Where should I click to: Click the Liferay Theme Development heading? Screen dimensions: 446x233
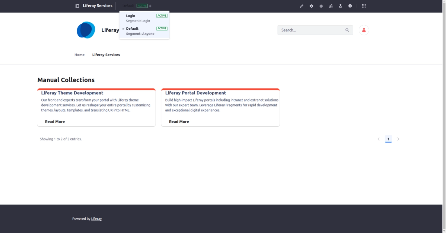coord(72,93)
